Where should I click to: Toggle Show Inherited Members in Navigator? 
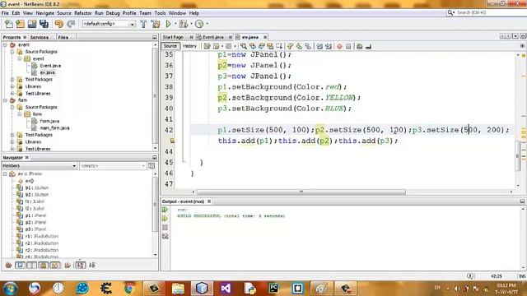[8, 265]
